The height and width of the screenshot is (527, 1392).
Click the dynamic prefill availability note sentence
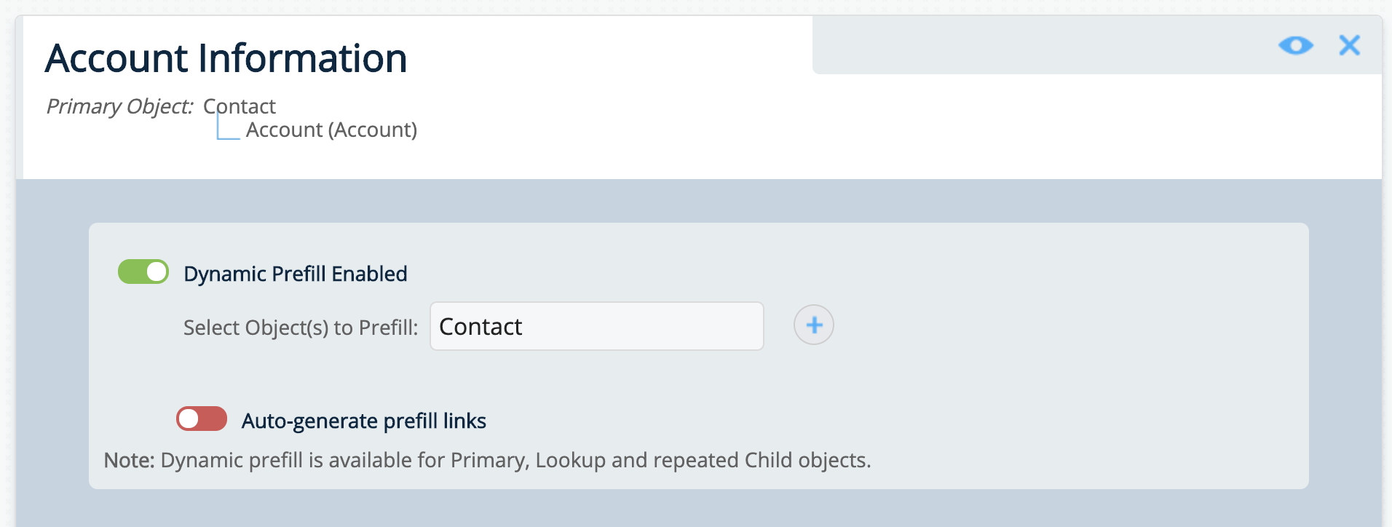(x=515, y=460)
